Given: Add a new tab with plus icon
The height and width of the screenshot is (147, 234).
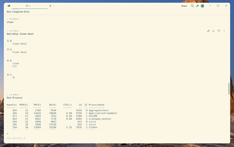Looking at the screenshot, I should point(50,6).
